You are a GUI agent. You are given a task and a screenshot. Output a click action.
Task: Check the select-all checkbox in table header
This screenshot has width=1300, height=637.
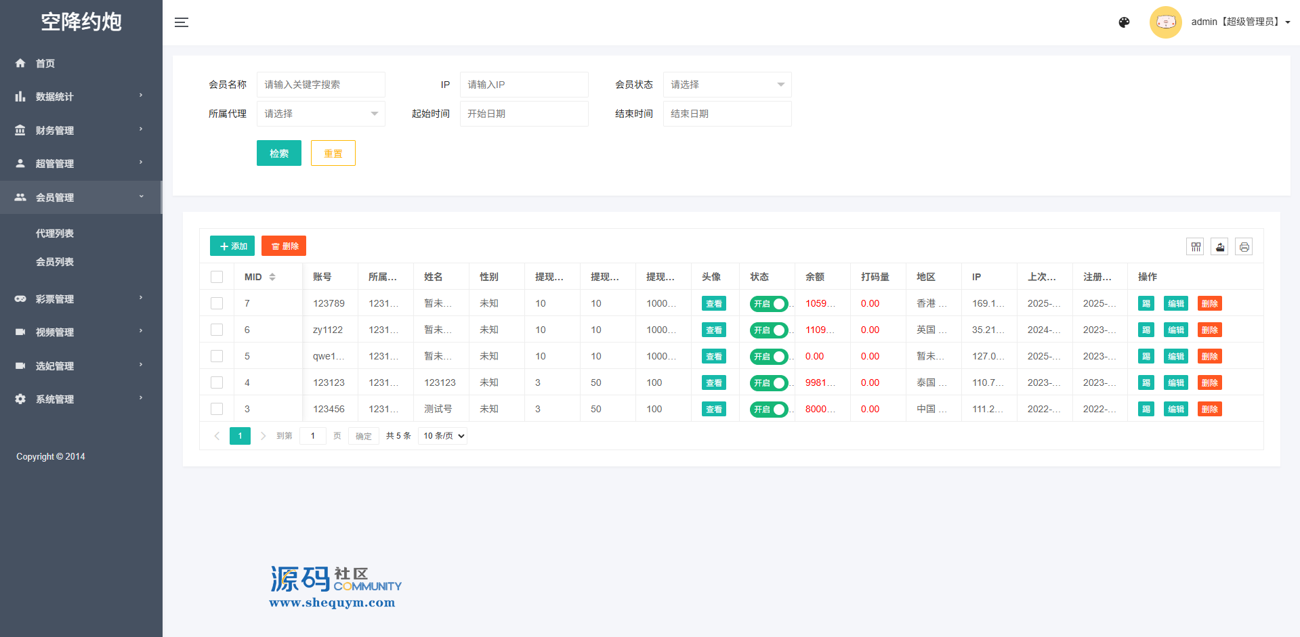(217, 277)
